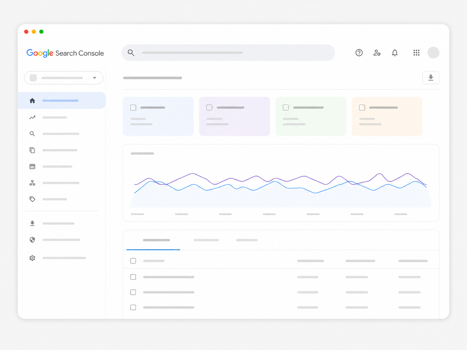This screenshot has width=467, height=350.
Task: Open the sitemap hierarchy icon in sidebar
Action: (32, 183)
